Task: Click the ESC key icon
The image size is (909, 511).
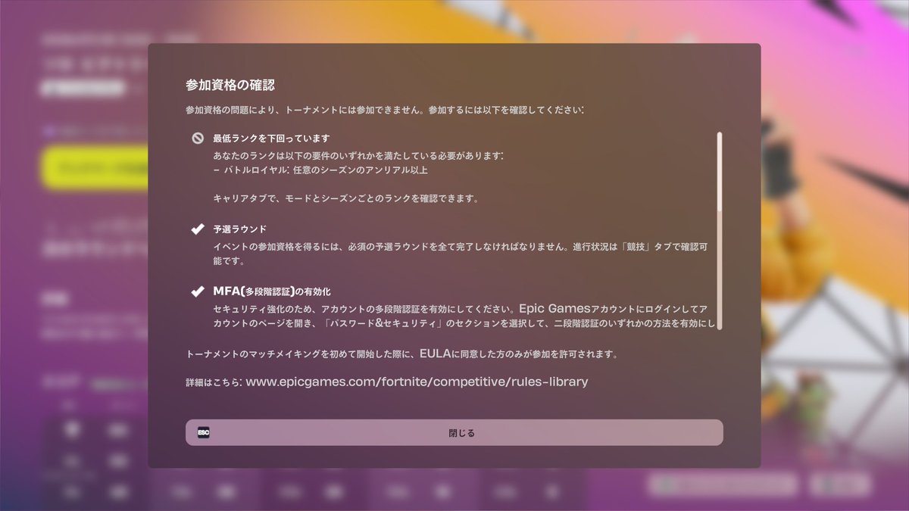Action: (x=203, y=433)
